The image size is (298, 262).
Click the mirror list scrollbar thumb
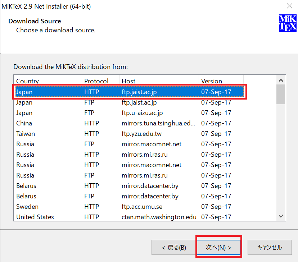pyautogui.click(x=281, y=95)
